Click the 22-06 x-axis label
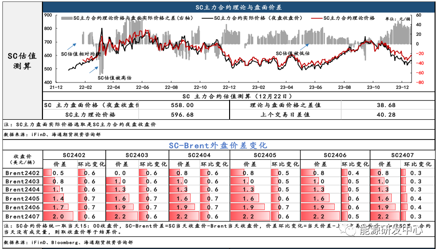This screenshot has height=249, width=437. [142, 87]
